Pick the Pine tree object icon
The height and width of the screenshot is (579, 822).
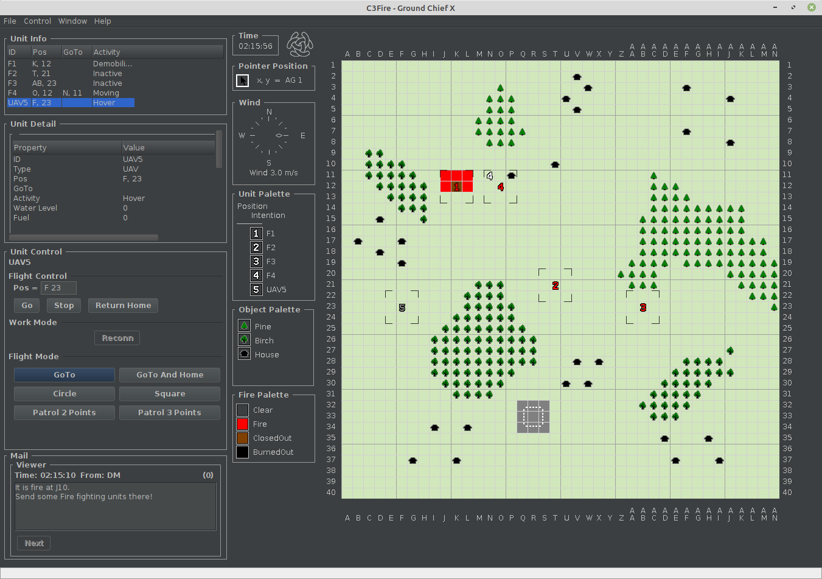244,326
